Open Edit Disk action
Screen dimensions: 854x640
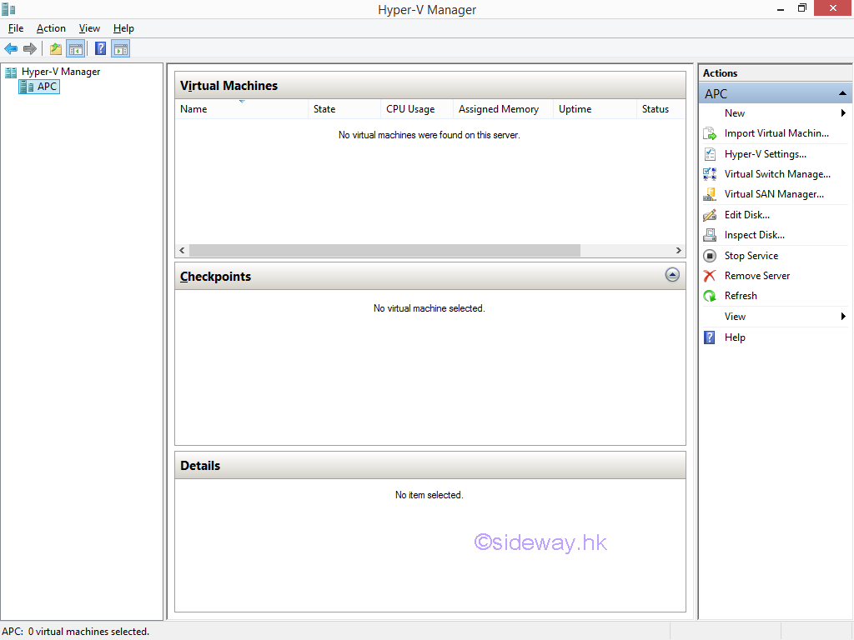(x=746, y=215)
